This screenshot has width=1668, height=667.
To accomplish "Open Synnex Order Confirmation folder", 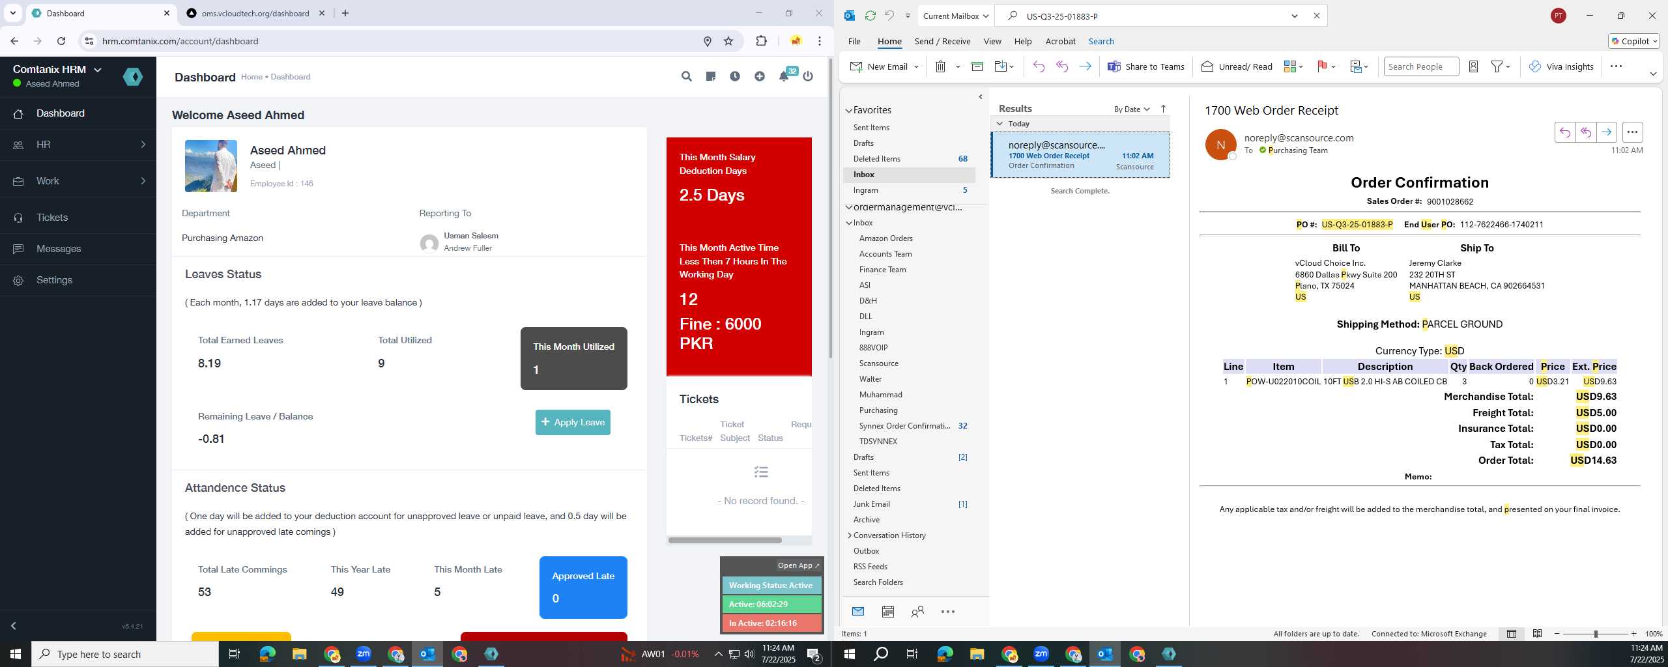I will pos(904,426).
